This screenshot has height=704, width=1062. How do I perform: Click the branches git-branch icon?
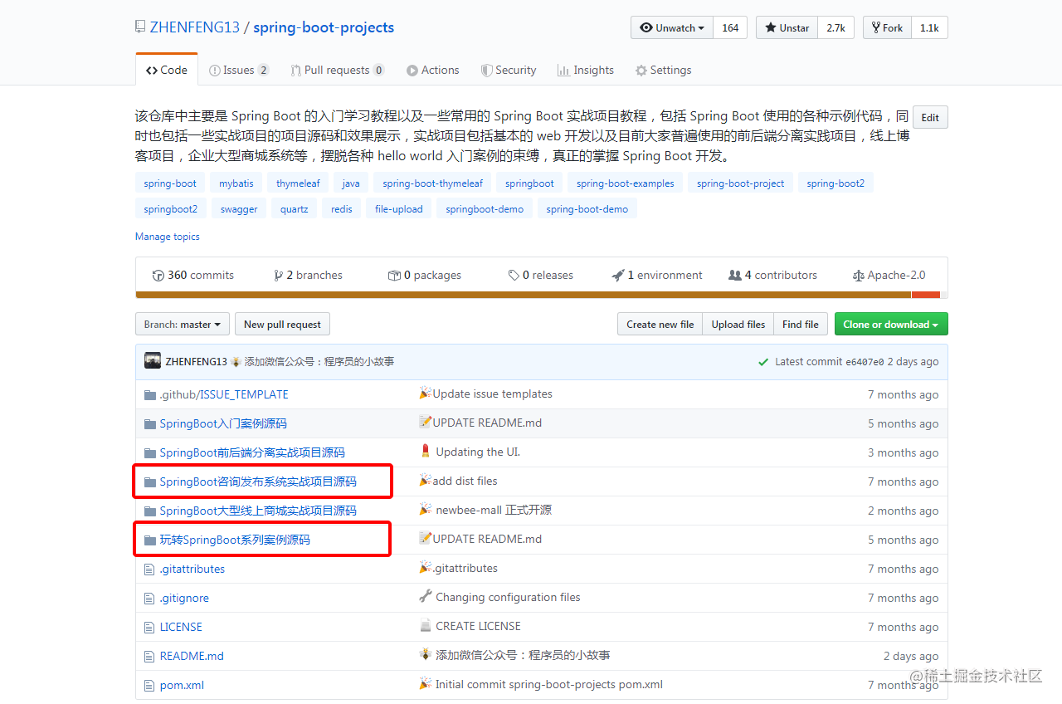pyautogui.click(x=278, y=275)
